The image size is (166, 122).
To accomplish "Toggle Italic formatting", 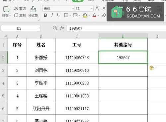I will click(52, 15).
